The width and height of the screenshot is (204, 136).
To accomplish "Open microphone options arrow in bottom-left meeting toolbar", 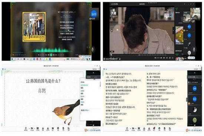I will point(29,129).
